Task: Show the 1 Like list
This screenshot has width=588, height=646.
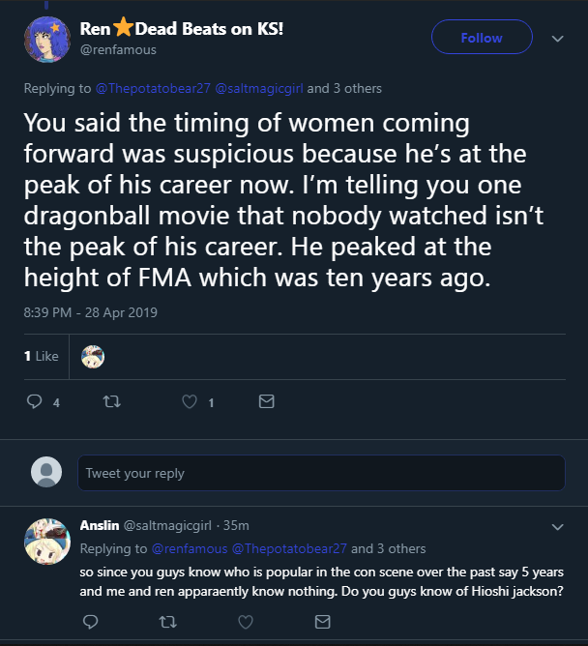Action: [x=42, y=357]
